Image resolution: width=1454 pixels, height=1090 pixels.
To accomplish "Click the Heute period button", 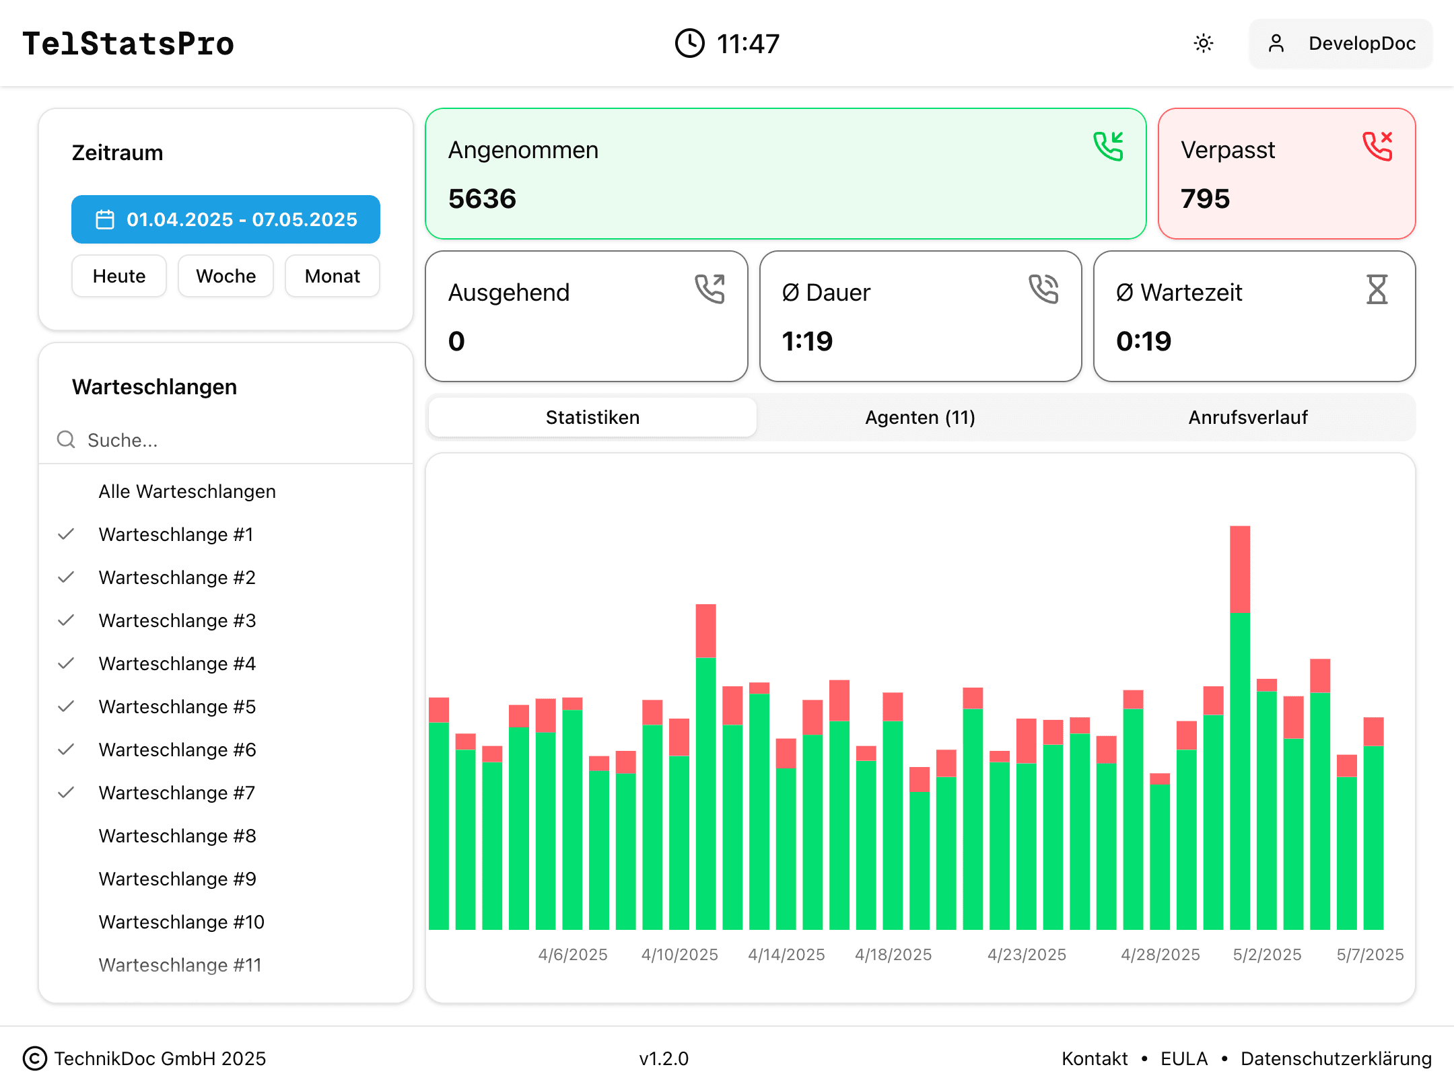I will click(x=118, y=276).
